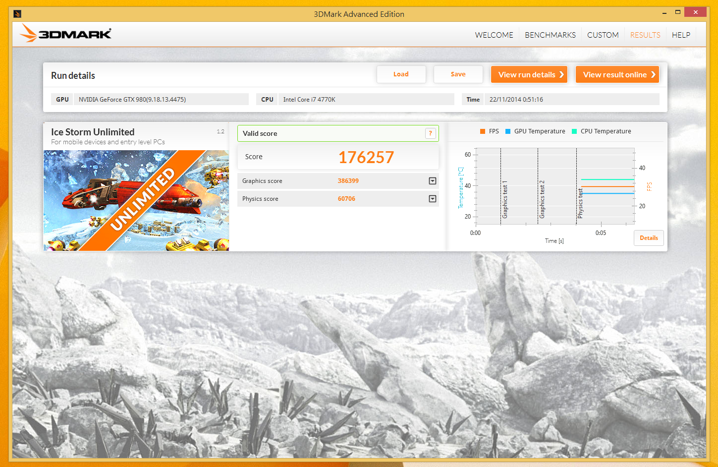Click the Run details heading
This screenshot has width=718, height=467.
[73, 75]
